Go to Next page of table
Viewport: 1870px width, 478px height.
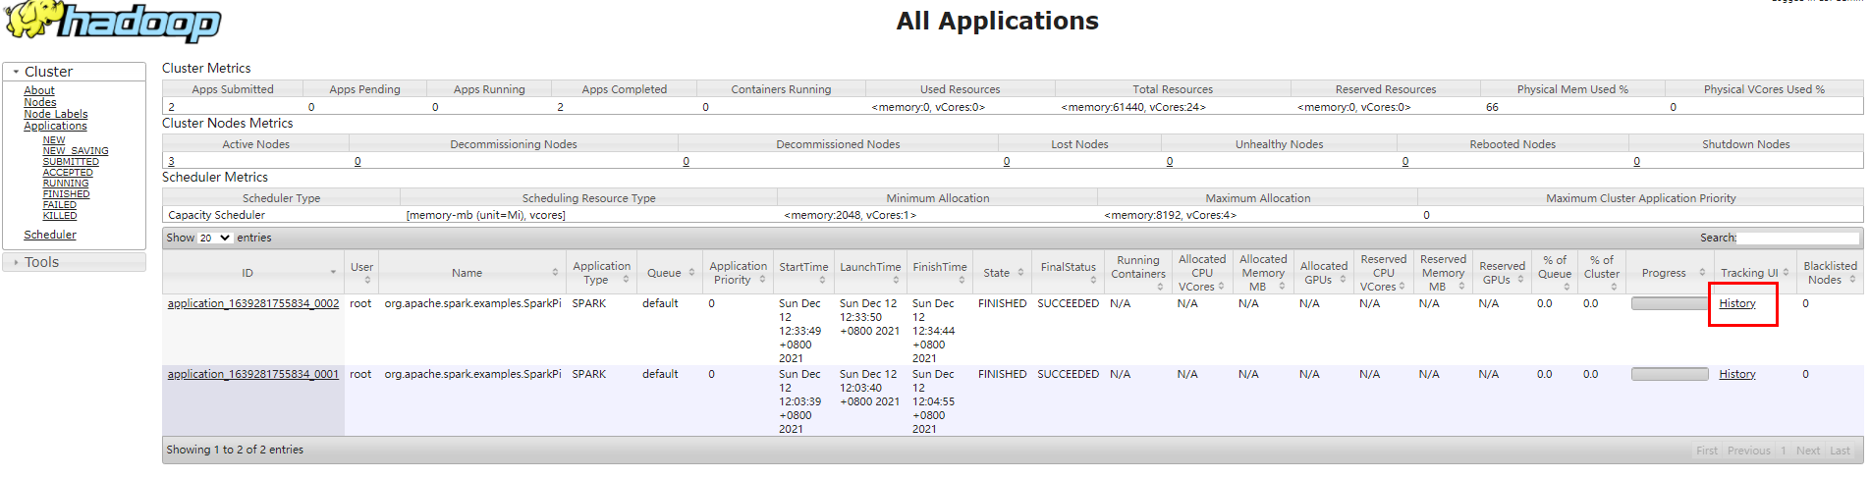(x=1808, y=451)
